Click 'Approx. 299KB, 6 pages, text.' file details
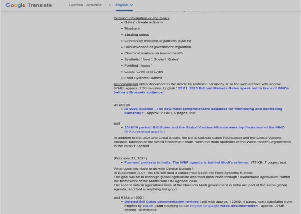This screenshot has width=301, height=214. [171, 113]
